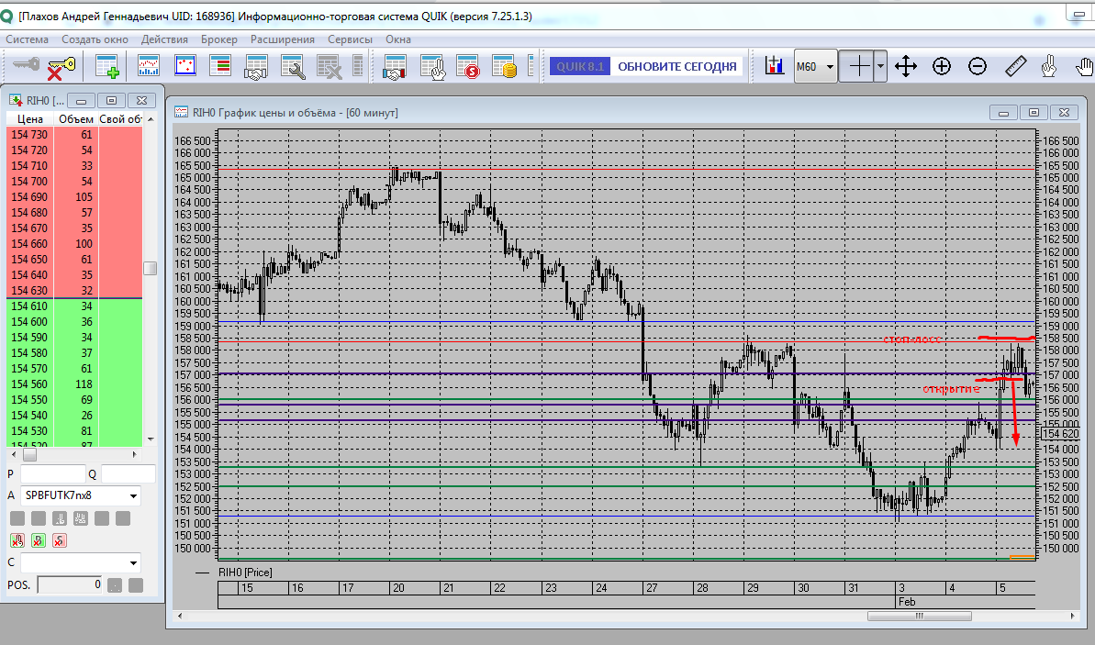Click the chart scroll right arrow

click(1073, 616)
